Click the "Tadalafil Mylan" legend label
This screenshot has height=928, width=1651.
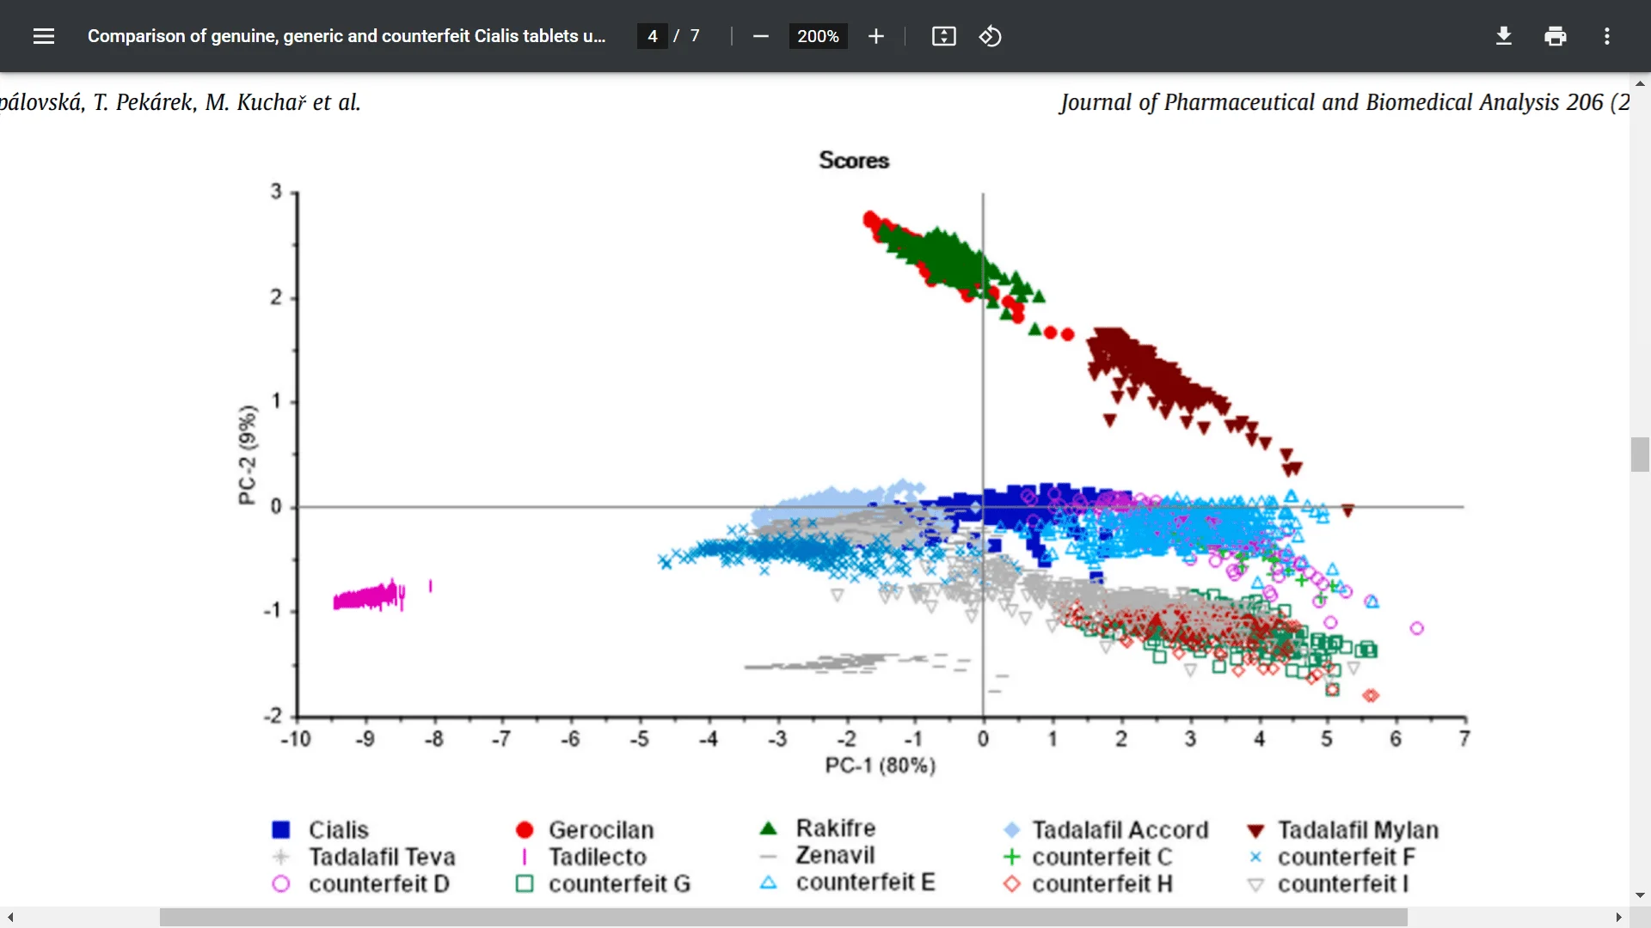tap(1358, 830)
